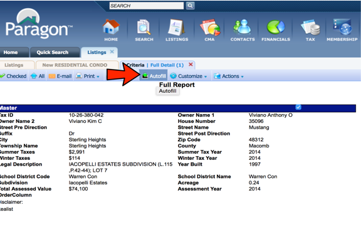Click the Master section header bar
The height and width of the screenshot is (232, 361).
(x=178, y=108)
